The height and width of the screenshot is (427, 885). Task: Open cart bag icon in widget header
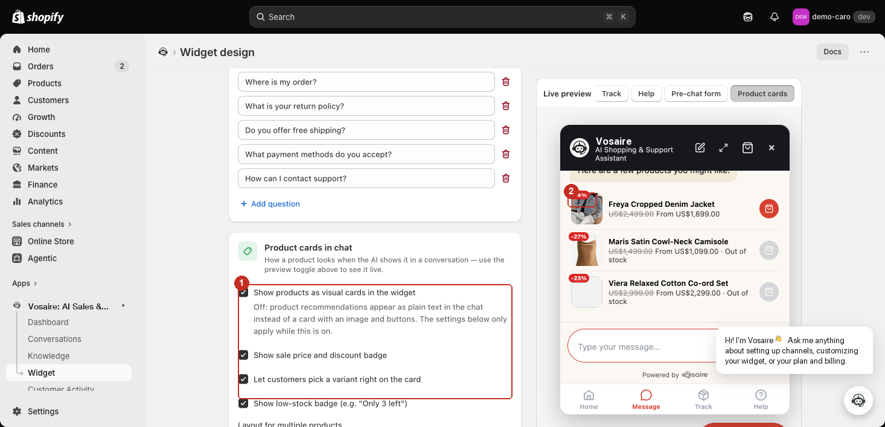click(x=747, y=148)
